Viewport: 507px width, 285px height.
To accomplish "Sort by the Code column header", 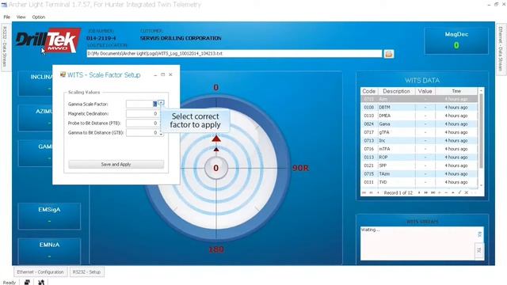I will click(369, 91).
